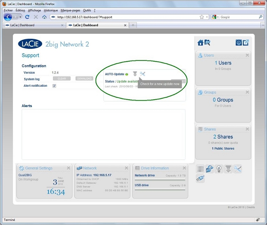Click the update settings wrench icon
Viewport: 267px width, 225px height.
coord(142,74)
